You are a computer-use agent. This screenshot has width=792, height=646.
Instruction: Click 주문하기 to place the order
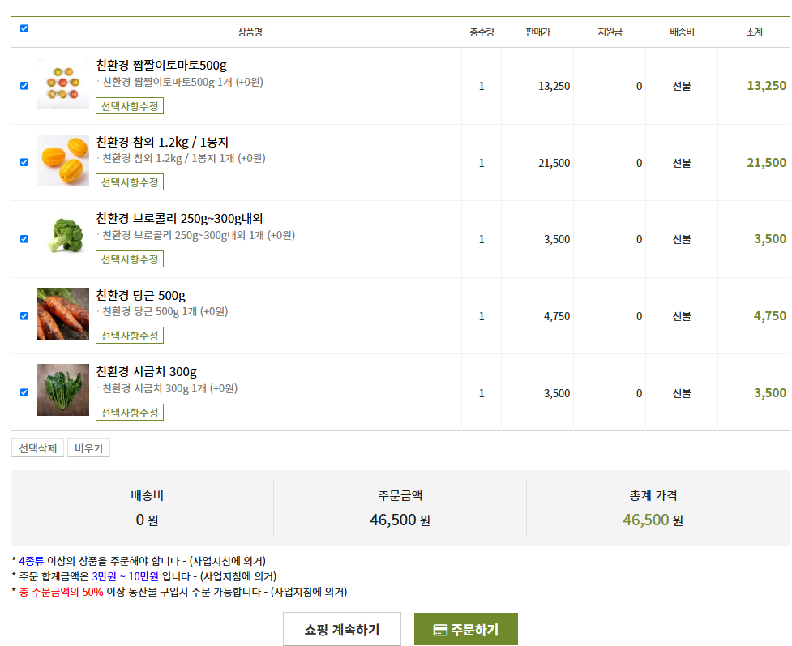coord(464,628)
